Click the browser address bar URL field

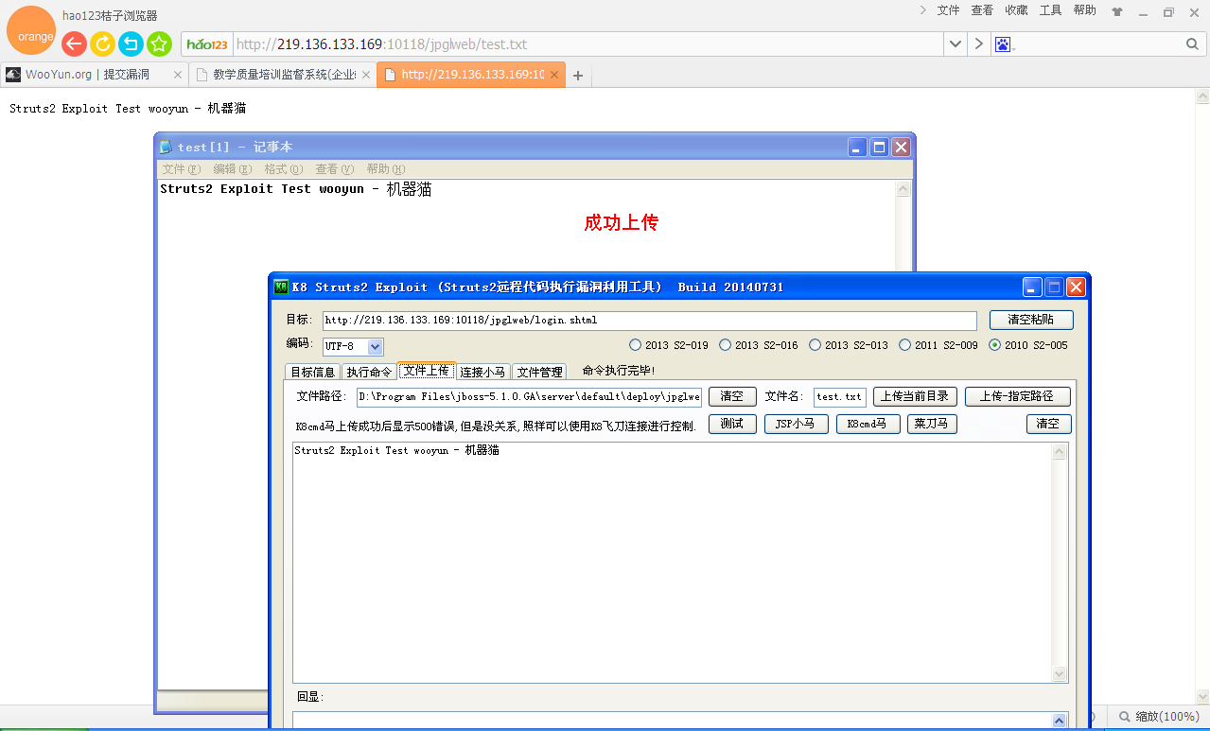(587, 44)
